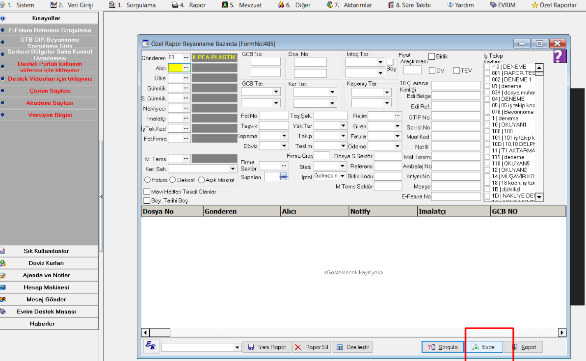
Task: Export results using the Excel button
Action: click(484, 347)
